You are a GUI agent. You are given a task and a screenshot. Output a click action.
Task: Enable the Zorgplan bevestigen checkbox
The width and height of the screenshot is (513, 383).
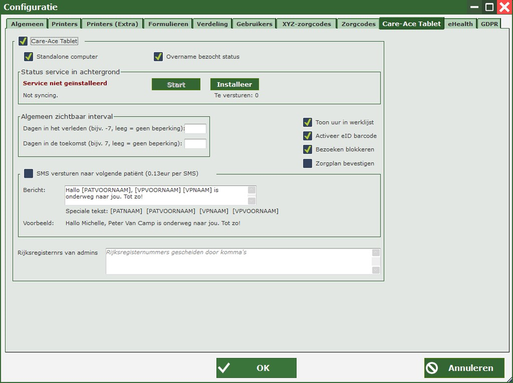pos(308,163)
